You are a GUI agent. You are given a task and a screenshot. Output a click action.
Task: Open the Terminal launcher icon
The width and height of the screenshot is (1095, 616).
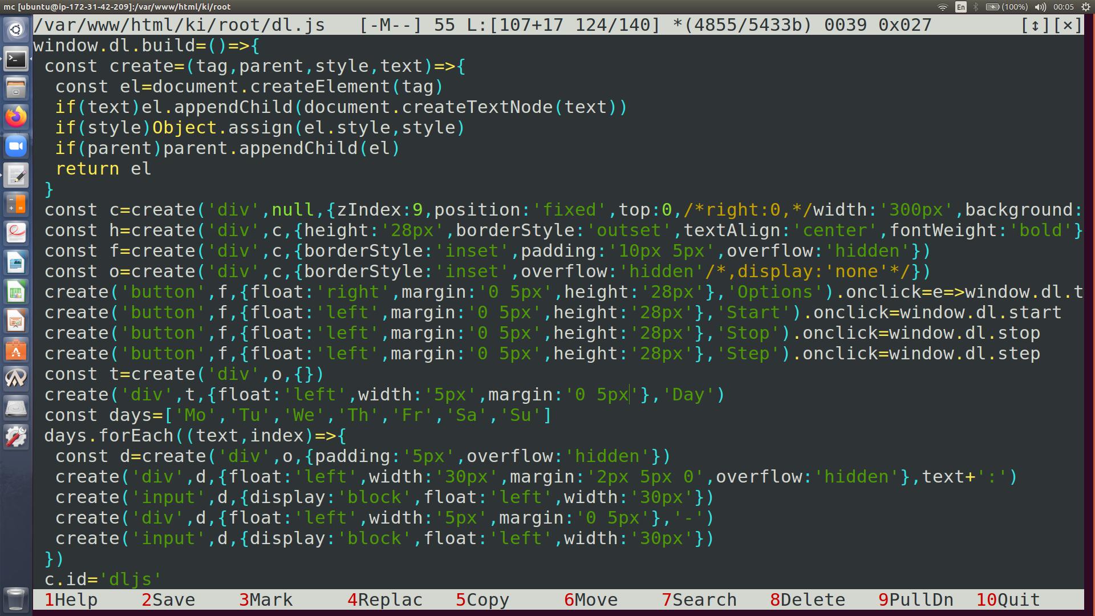tap(16, 59)
